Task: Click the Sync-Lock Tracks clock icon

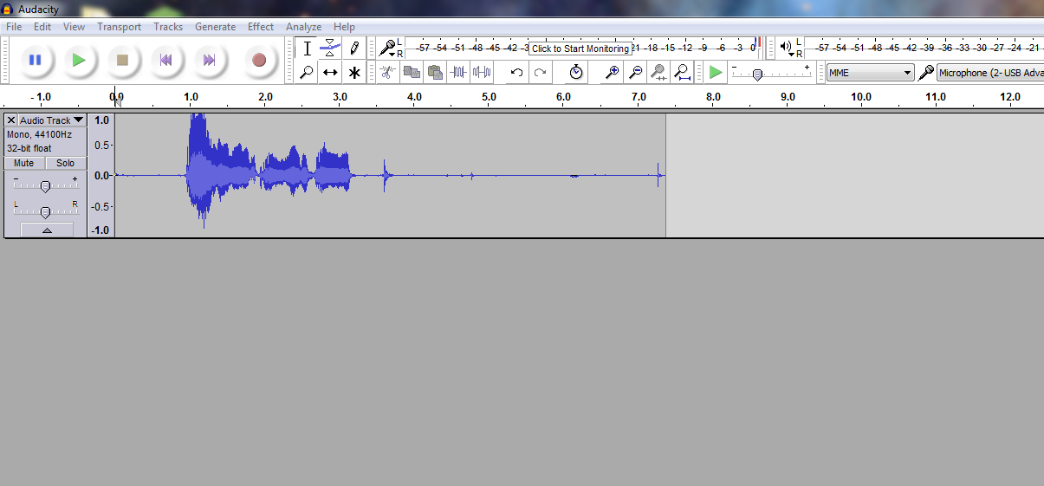Action: (x=576, y=72)
